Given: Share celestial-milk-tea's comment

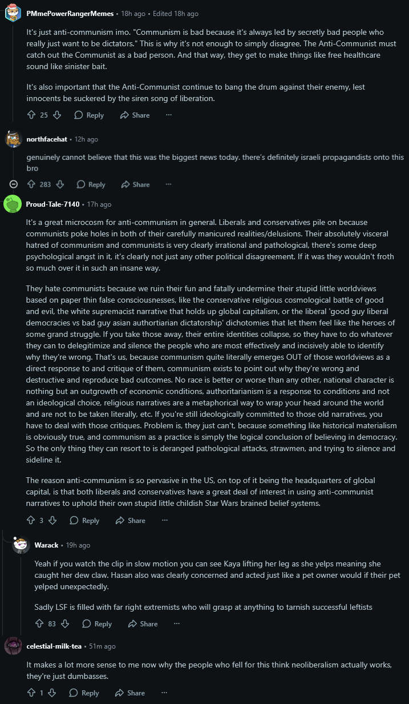Looking at the screenshot, I should coord(130,693).
